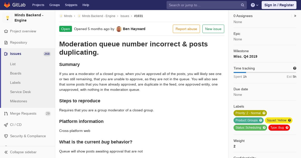Click the time tracking help icon
This screenshot has width=301, height=158.
point(294,68)
